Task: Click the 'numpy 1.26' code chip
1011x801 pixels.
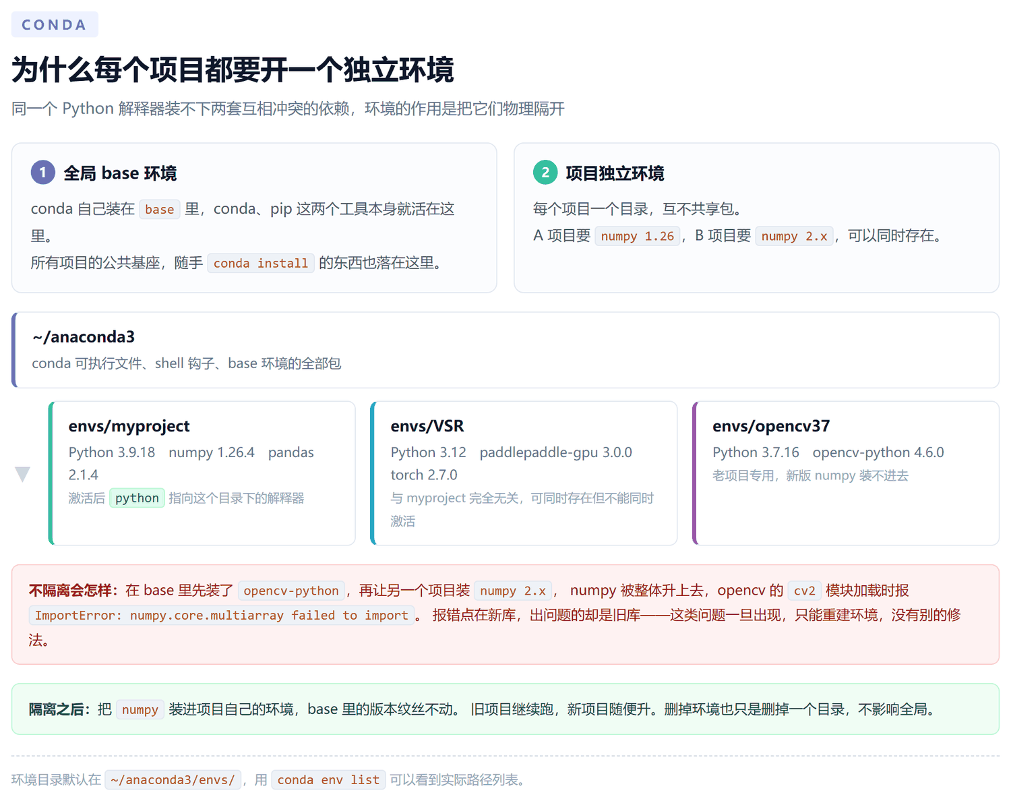Action: pyautogui.click(x=638, y=237)
